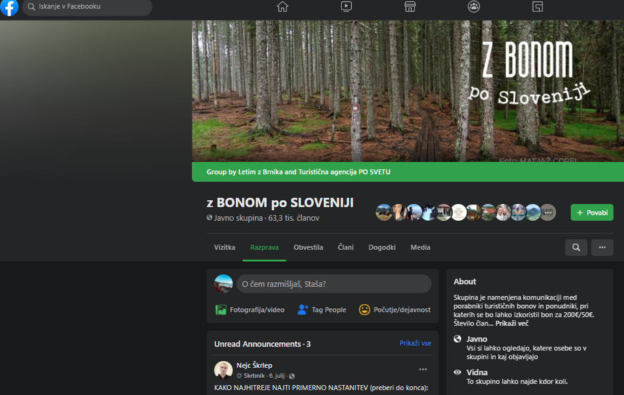
Task: Open the Marketplace icon
Action: [x=410, y=7]
